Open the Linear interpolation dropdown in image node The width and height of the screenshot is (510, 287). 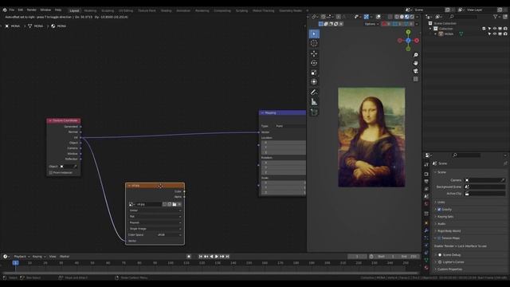pos(155,210)
